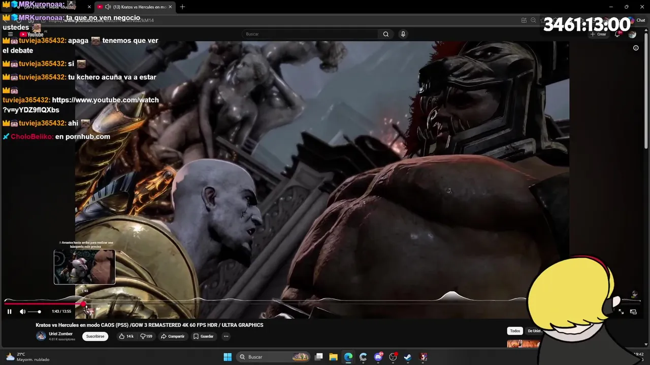Open the weather widget showing 21°C
Image resolution: width=650 pixels, height=365 pixels.
tap(28, 357)
